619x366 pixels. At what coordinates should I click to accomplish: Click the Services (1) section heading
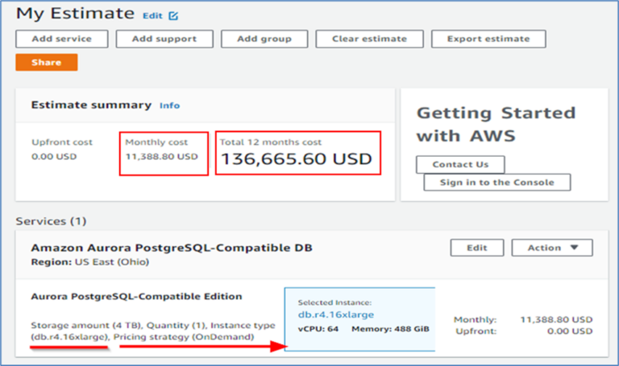tap(50, 220)
